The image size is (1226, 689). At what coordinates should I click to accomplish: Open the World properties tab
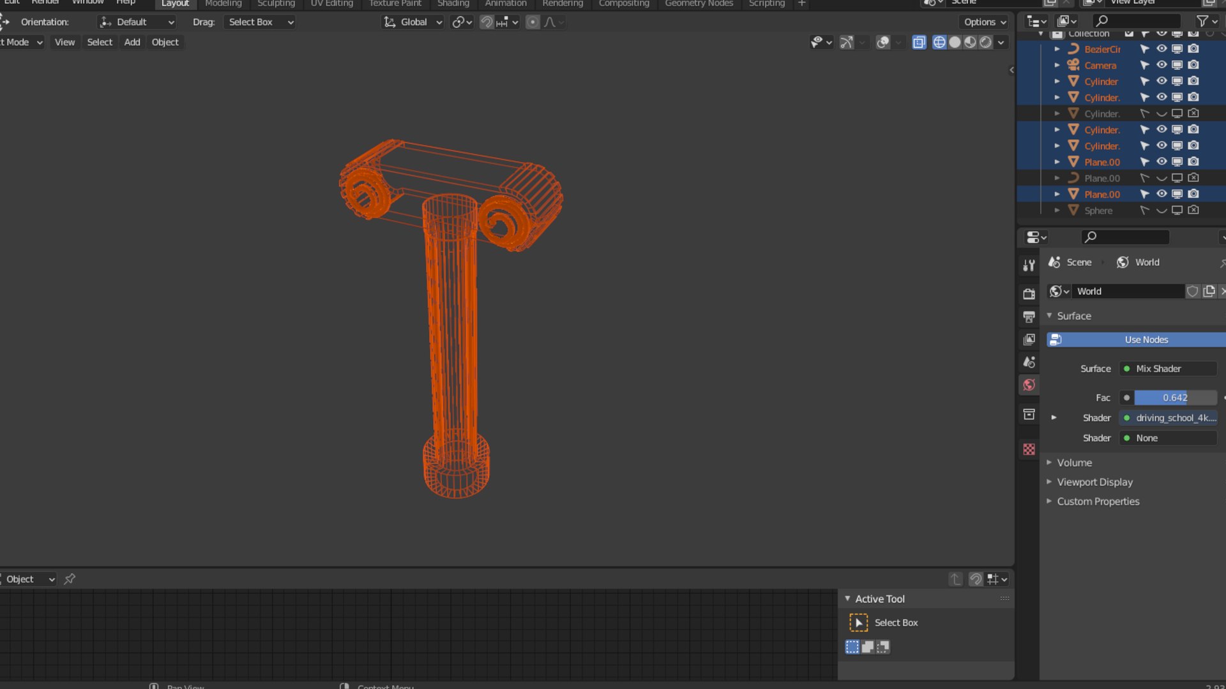click(x=1029, y=385)
